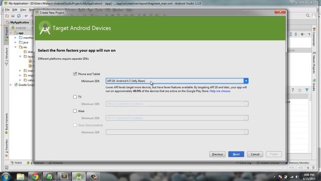Viewport: 321px width, 181px height.
Task: Expand the manifests folder arrow
Action: (16, 38)
